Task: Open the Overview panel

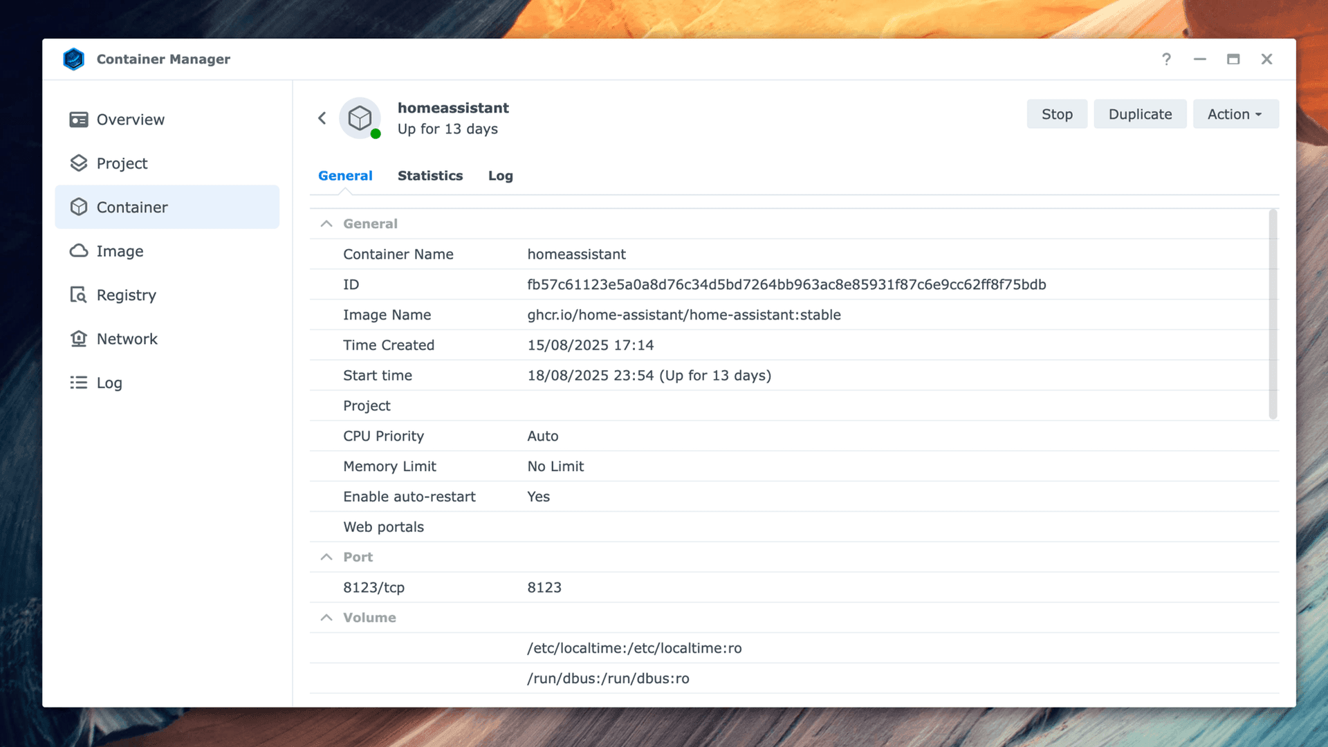Action: (131, 119)
